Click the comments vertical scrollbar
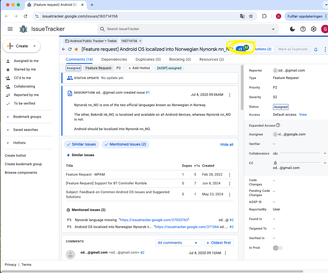 (242, 88)
